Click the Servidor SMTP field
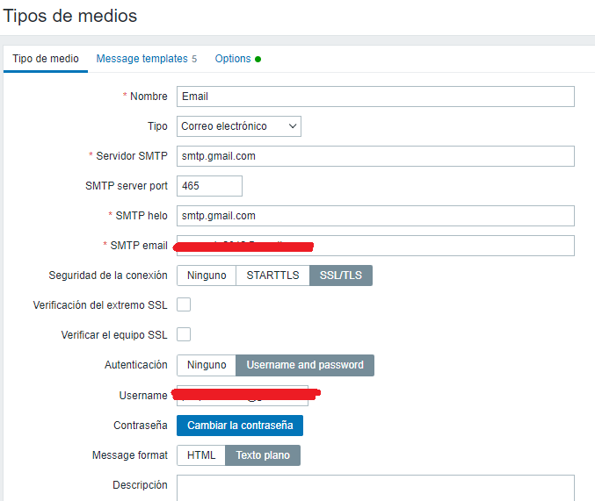Image resolution: width=595 pixels, height=501 pixels. [375, 156]
